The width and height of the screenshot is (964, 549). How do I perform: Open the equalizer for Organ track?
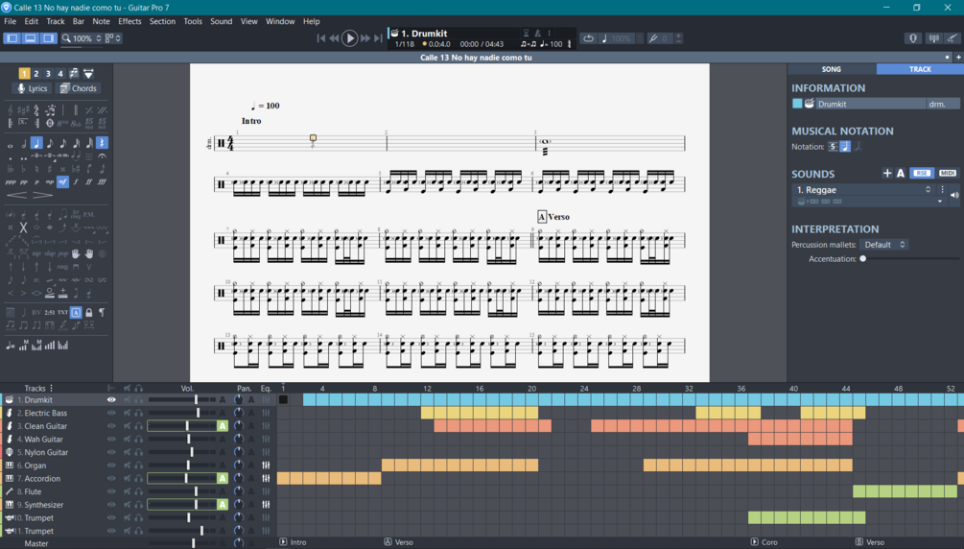click(266, 465)
